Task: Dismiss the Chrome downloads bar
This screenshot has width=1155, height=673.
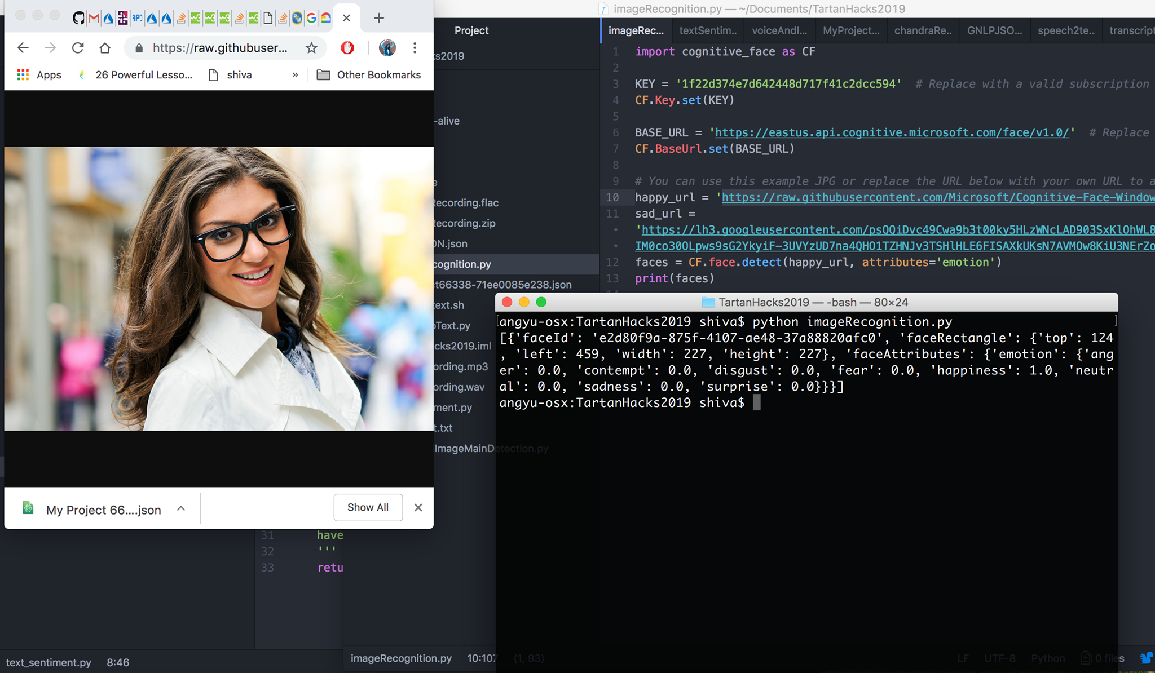Action: [x=418, y=507]
